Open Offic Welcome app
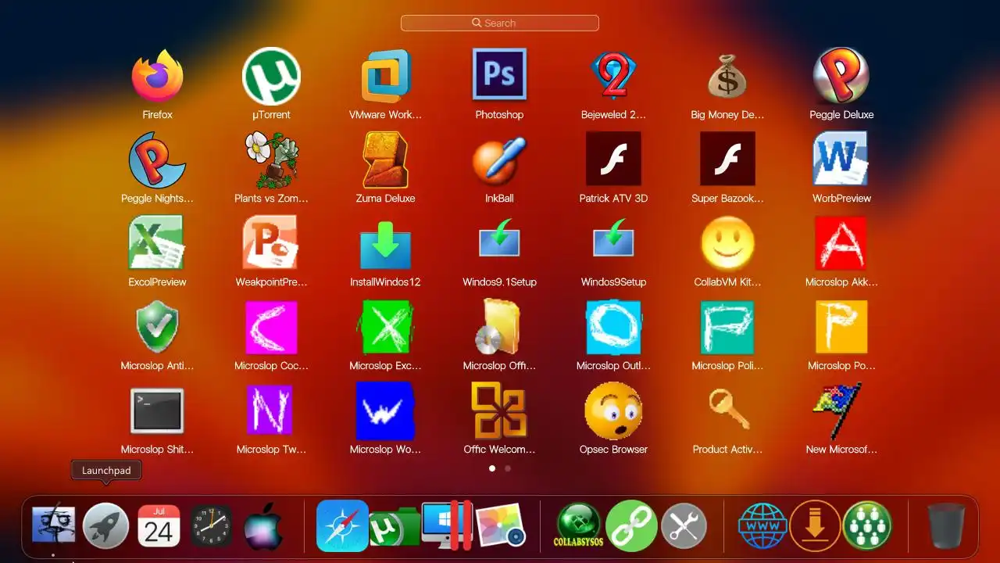This screenshot has height=563, width=1000. [499, 411]
